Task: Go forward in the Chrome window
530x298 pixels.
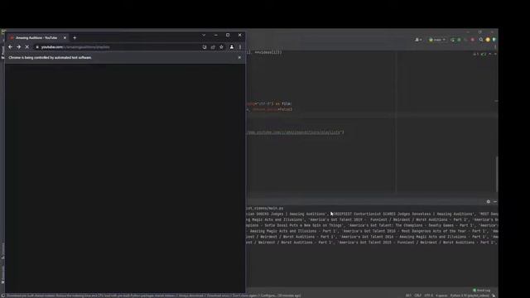Action: click(18, 47)
